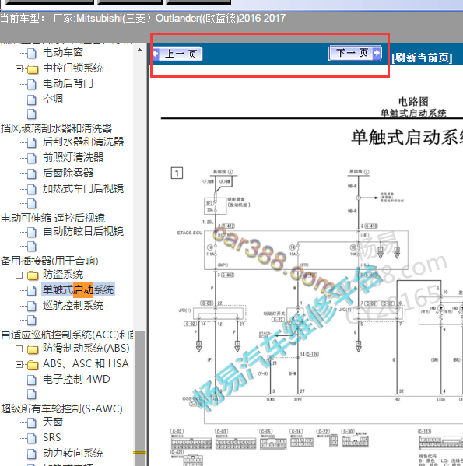Click the 超级所有车轮控制(S-AWC) label

click(x=61, y=408)
